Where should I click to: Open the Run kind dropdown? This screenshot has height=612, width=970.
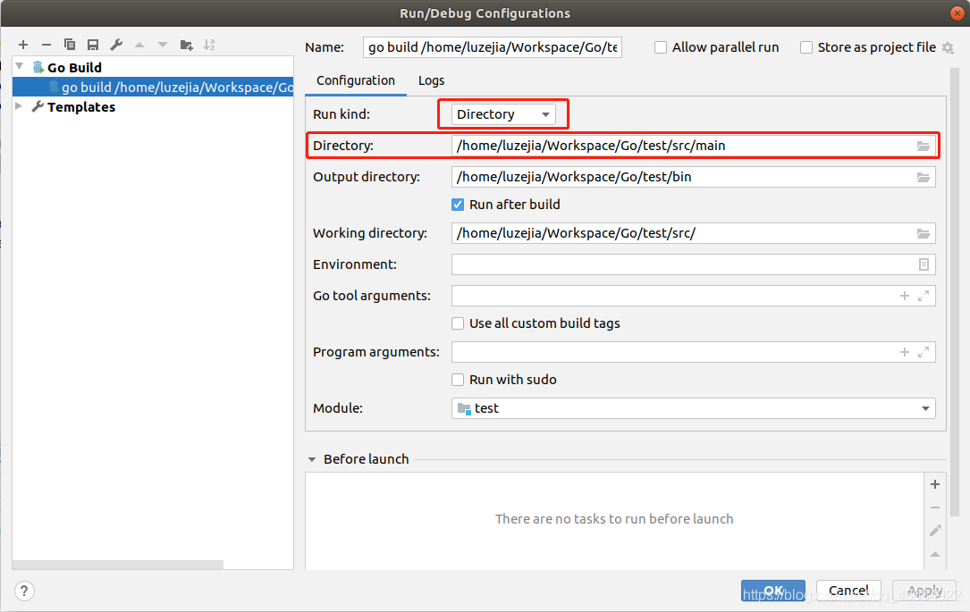503,114
